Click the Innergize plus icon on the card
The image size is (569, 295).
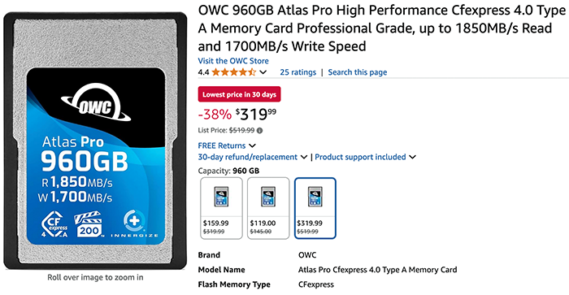135,221
